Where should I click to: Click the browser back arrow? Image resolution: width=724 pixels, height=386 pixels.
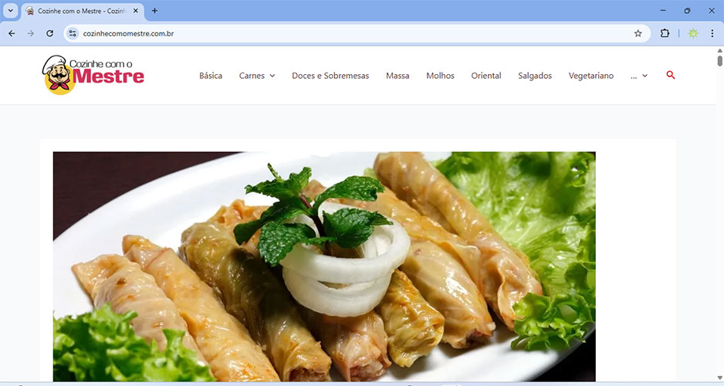tap(12, 33)
